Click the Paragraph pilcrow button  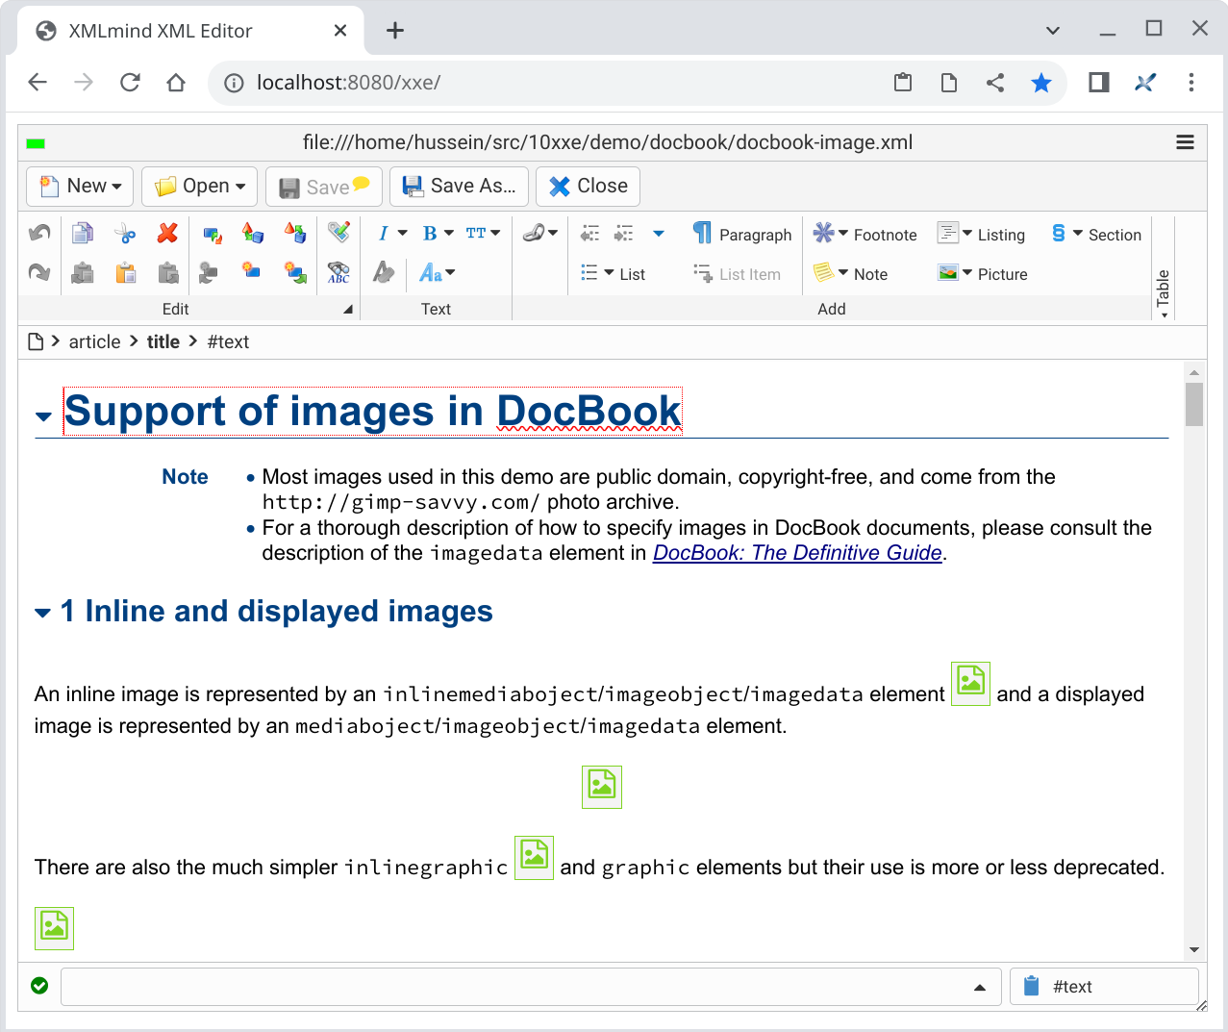pos(742,234)
